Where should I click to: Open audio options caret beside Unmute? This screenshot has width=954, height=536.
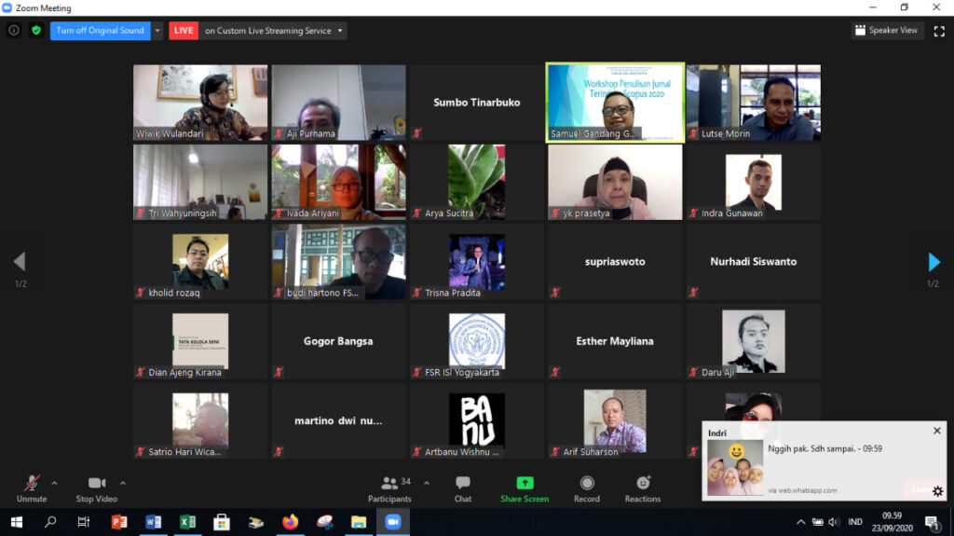pyautogui.click(x=54, y=483)
